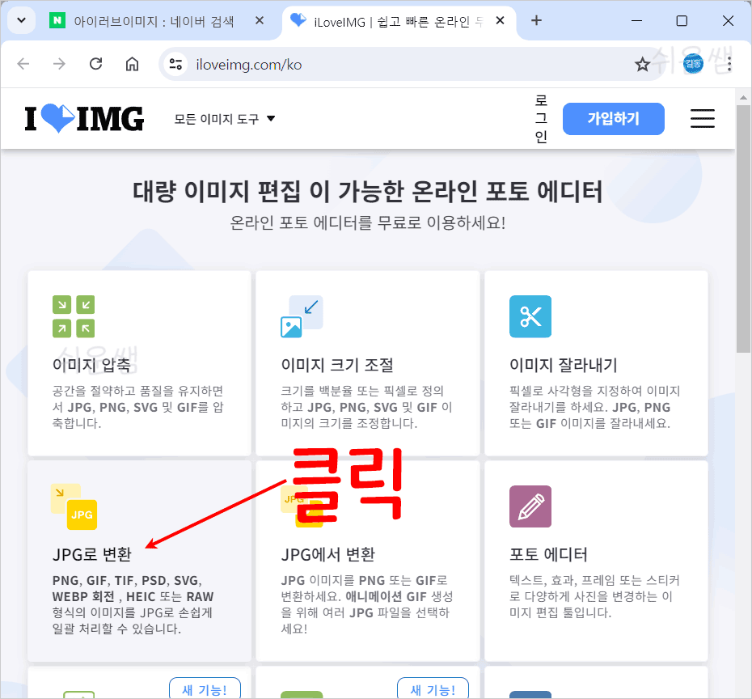Open the 로그인 link
The image size is (752, 699).
click(x=541, y=118)
